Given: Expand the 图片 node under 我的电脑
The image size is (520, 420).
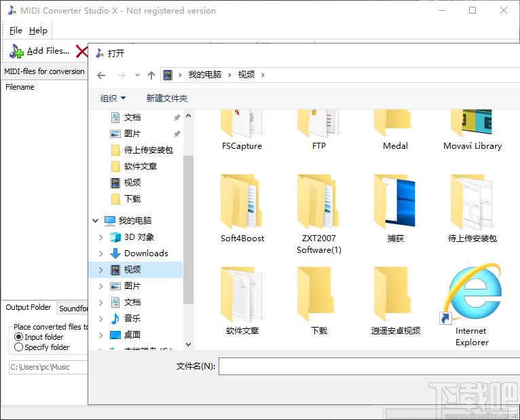Looking at the screenshot, I should pos(101,286).
